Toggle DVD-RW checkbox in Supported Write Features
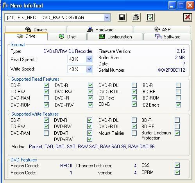Screen dimensions: 195x183 (89, 126)
